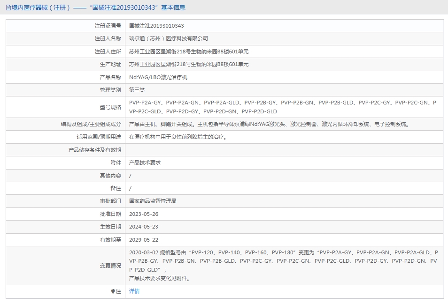Click the 管理类别 row label

point(110,90)
